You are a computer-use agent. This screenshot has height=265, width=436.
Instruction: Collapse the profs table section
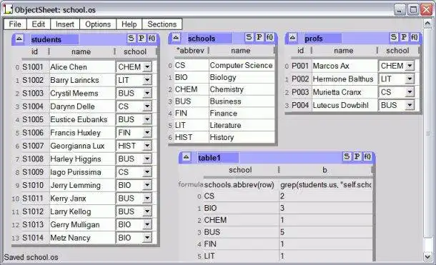pyautogui.click(x=292, y=37)
